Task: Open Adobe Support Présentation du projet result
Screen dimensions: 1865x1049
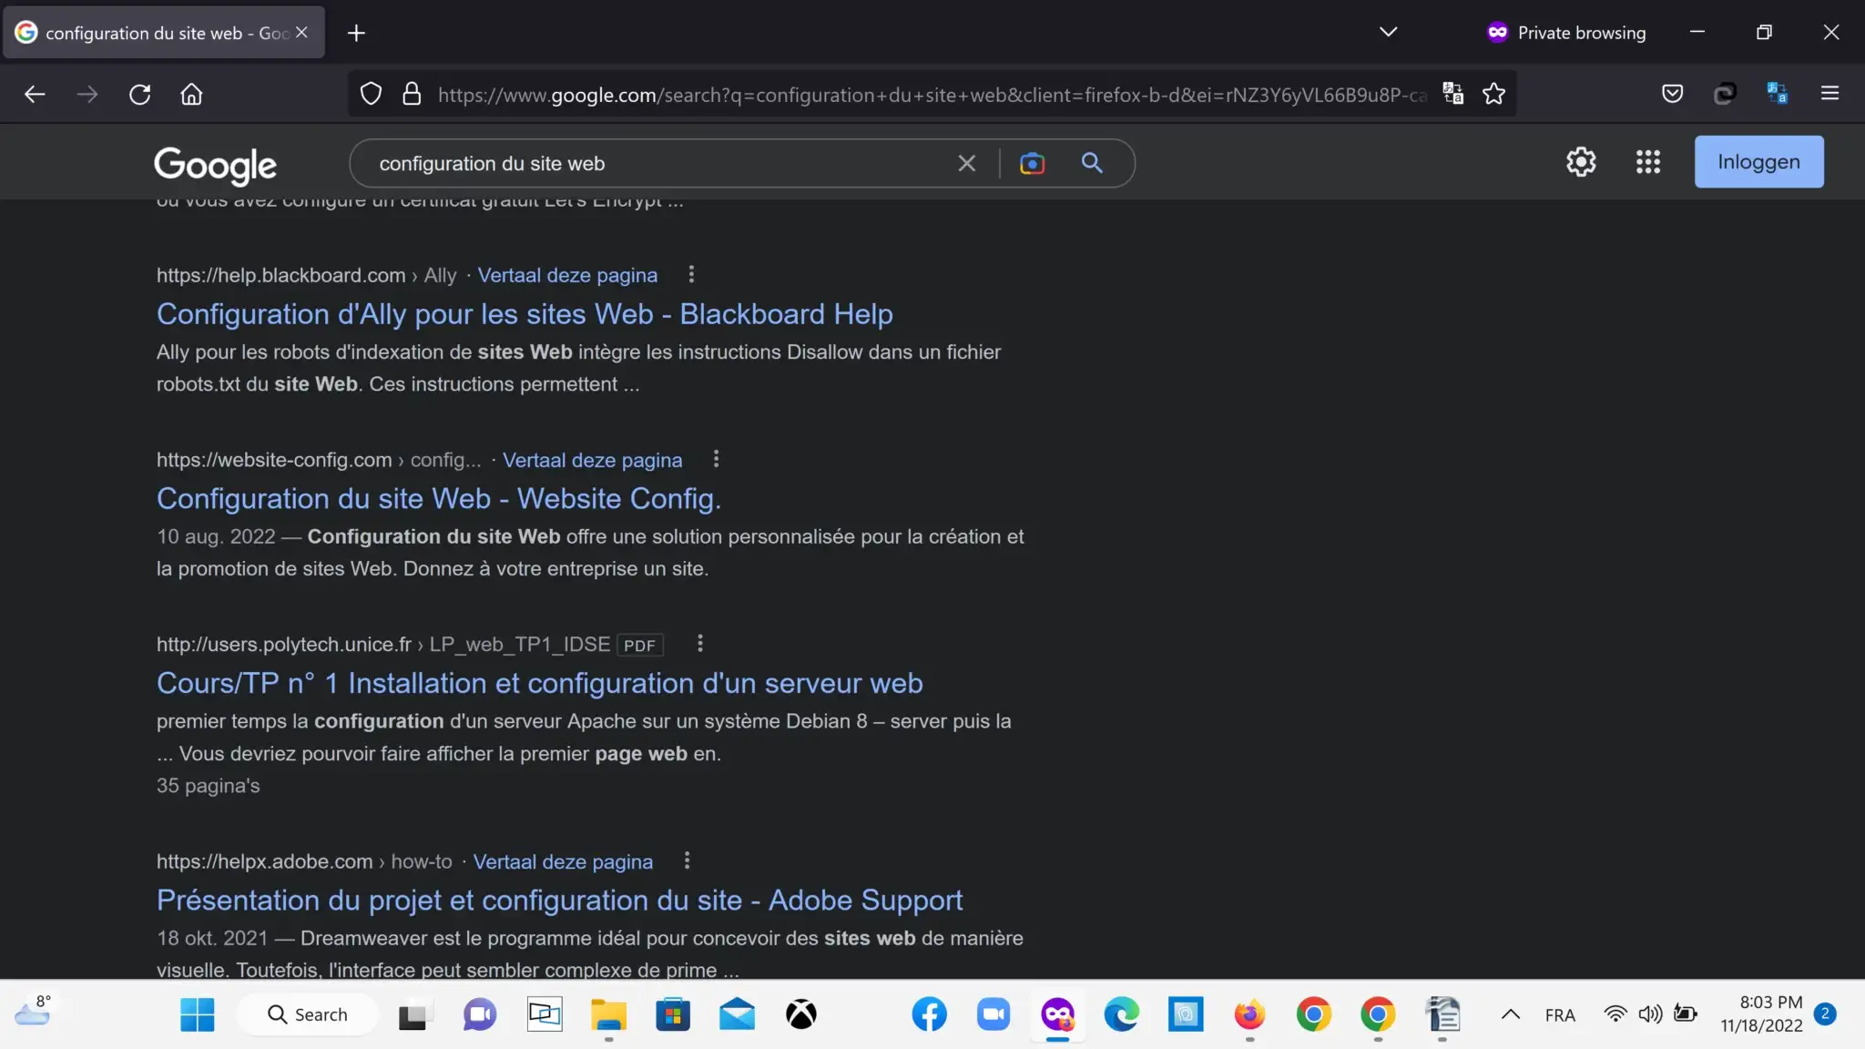Action: [559, 901]
